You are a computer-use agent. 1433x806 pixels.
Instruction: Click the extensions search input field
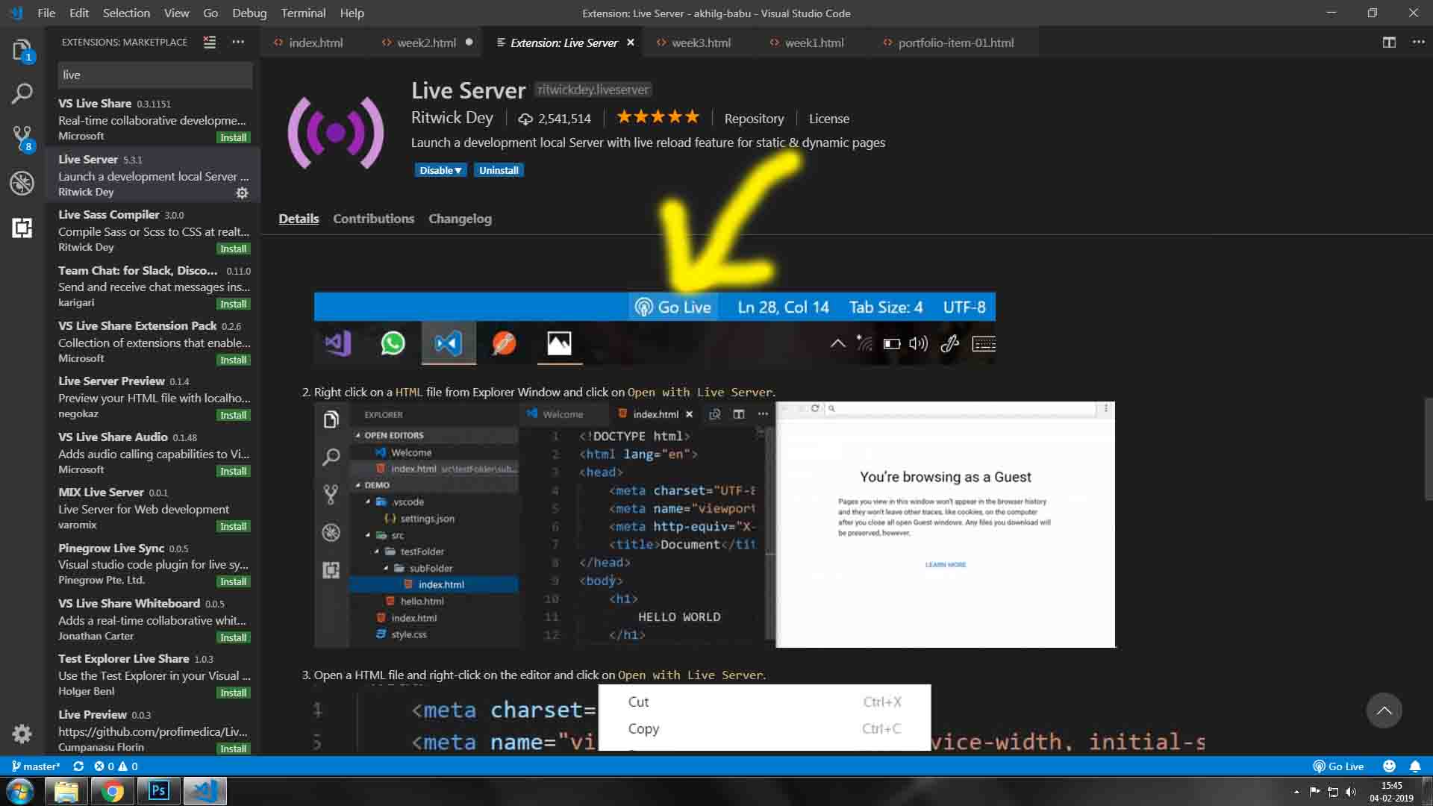point(154,75)
